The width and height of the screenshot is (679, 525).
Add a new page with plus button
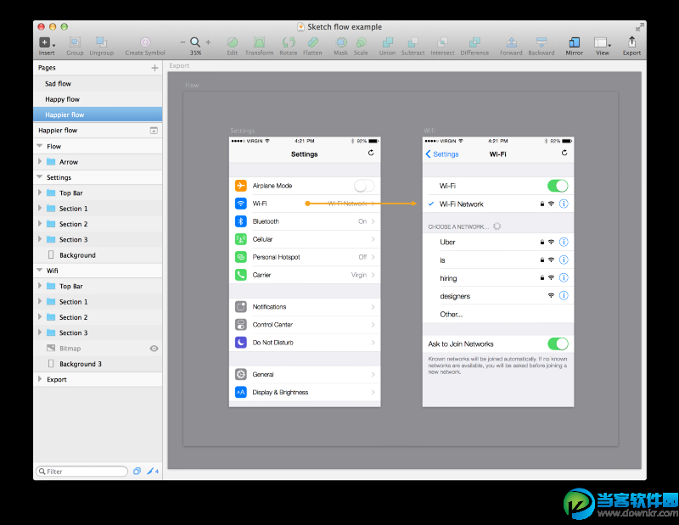pyautogui.click(x=154, y=68)
